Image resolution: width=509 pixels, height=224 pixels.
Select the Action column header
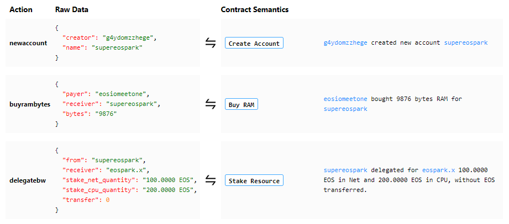click(21, 10)
